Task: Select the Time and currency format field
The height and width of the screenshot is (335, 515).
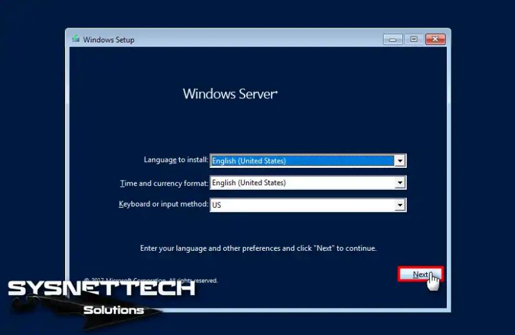Action: coord(308,183)
